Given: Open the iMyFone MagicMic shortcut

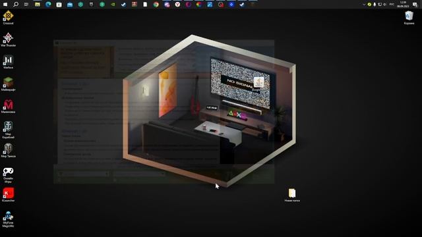Looking at the screenshot, I should 8,219.
